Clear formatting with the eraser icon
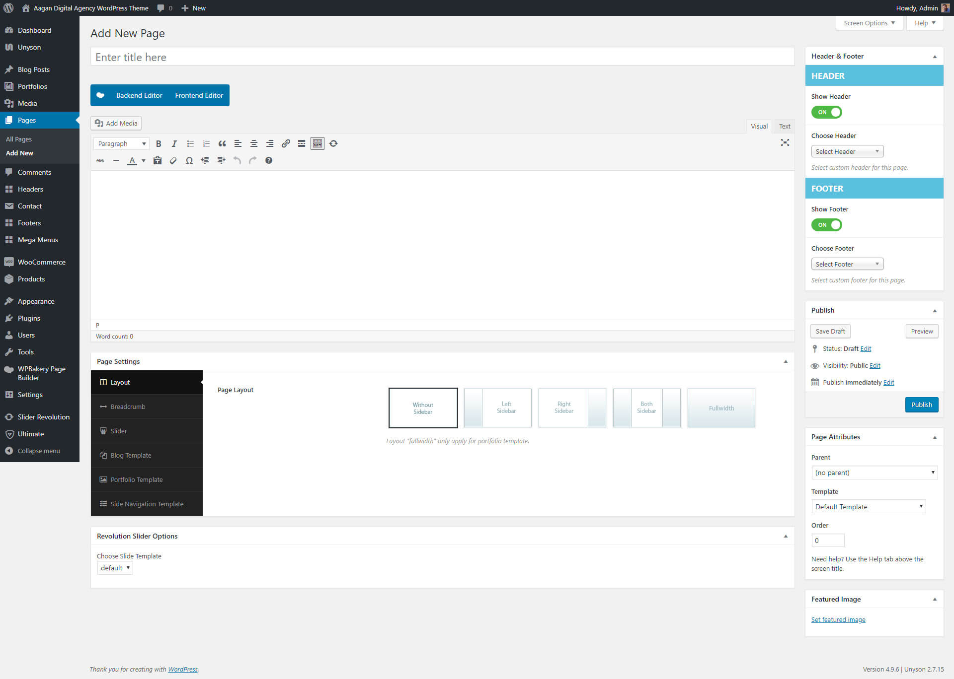The height and width of the screenshot is (679, 954). click(173, 160)
